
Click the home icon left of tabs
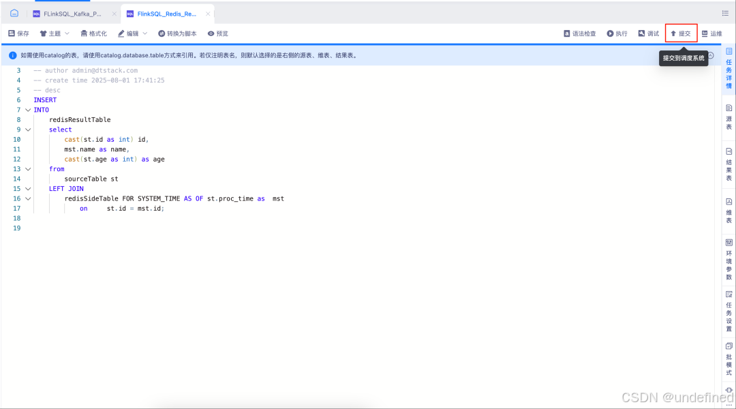click(14, 13)
